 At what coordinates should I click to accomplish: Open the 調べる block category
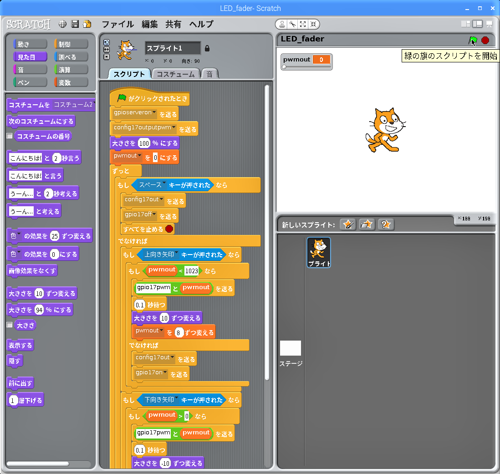(71, 57)
